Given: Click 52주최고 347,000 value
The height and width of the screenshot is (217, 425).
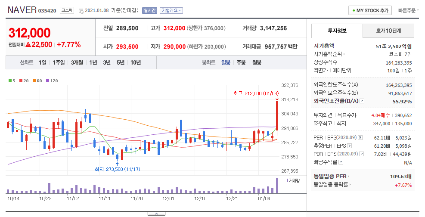Looking at the screenshot, I should point(382,124).
